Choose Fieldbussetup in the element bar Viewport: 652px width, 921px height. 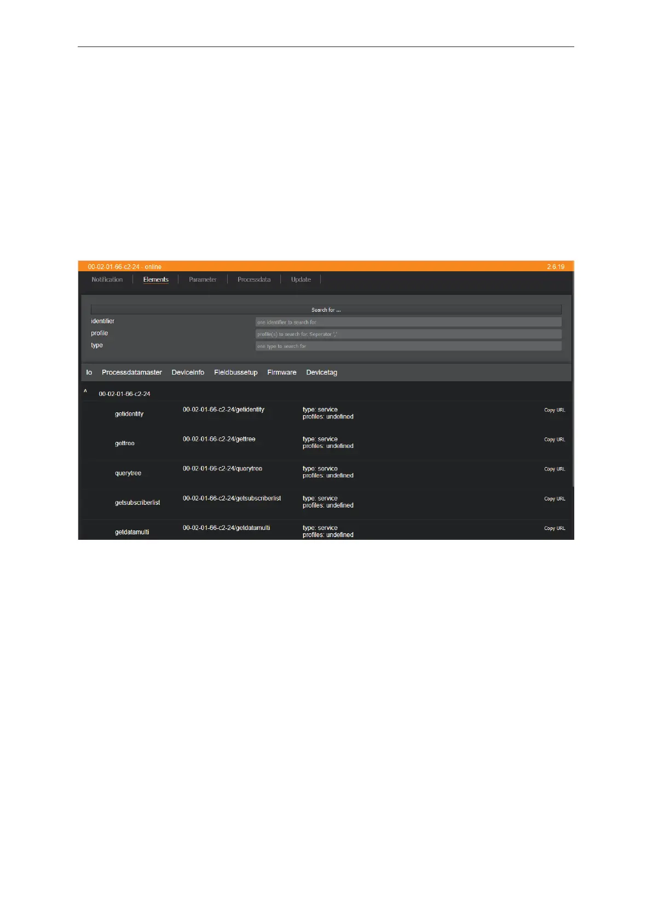pos(235,372)
